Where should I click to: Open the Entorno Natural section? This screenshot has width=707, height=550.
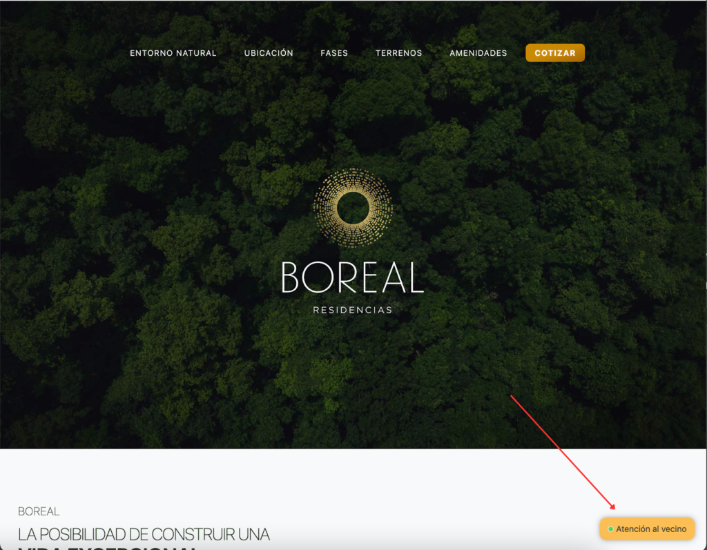click(x=173, y=53)
